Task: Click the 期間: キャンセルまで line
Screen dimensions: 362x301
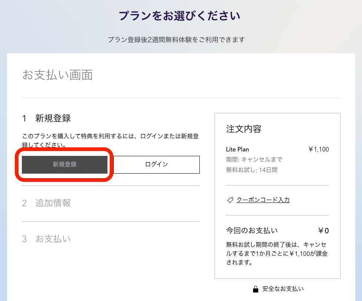Action: click(254, 160)
